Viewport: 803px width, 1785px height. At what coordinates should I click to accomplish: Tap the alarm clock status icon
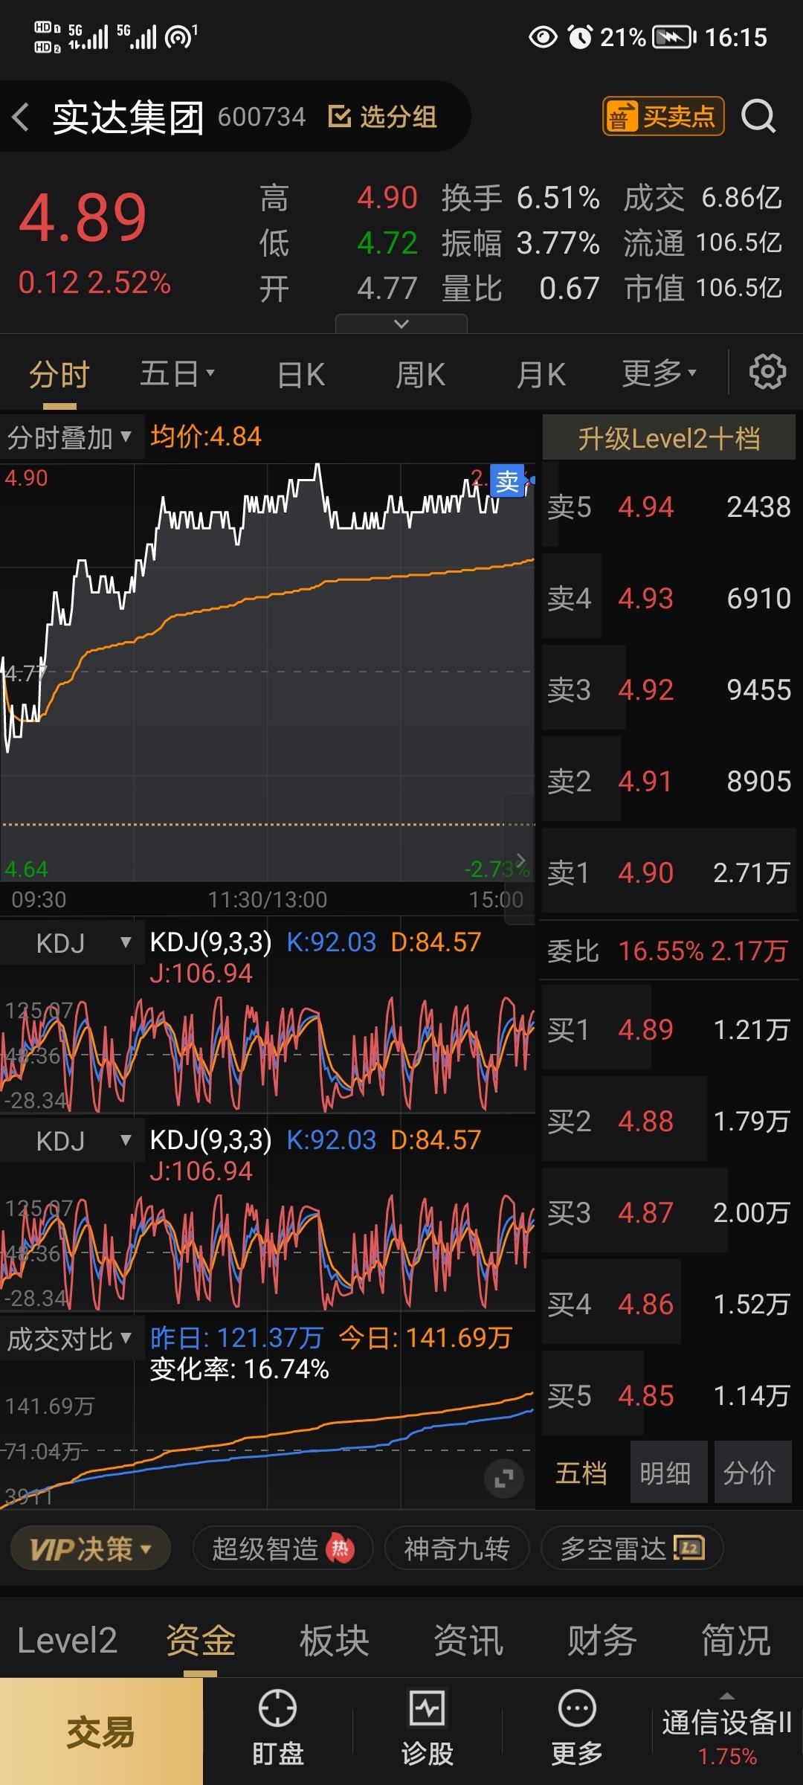[x=580, y=36]
